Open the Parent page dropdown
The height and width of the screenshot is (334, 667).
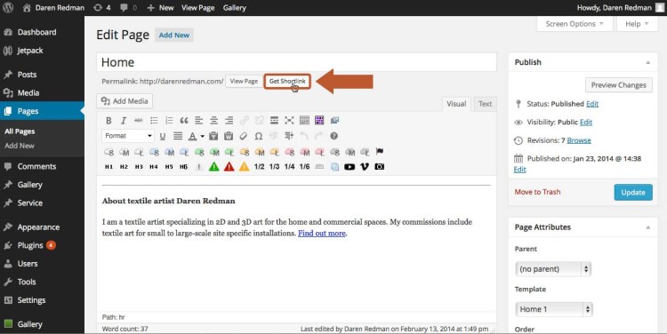(553, 268)
